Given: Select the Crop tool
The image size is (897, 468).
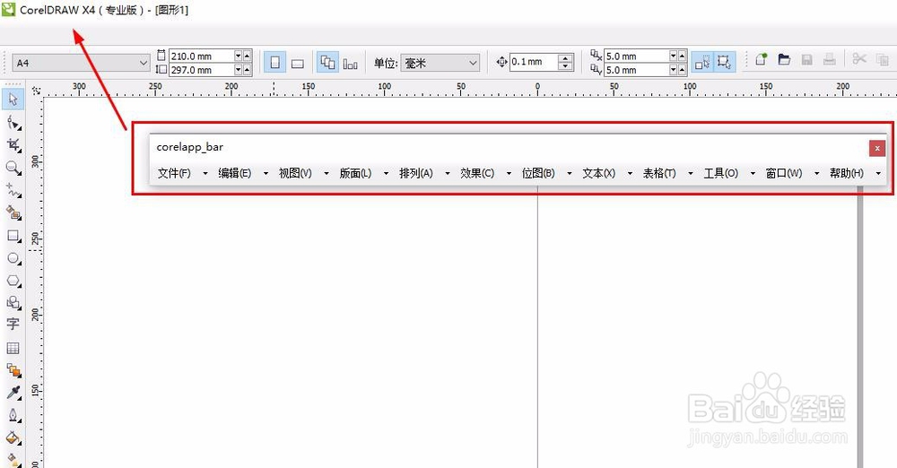Looking at the screenshot, I should click(13, 144).
